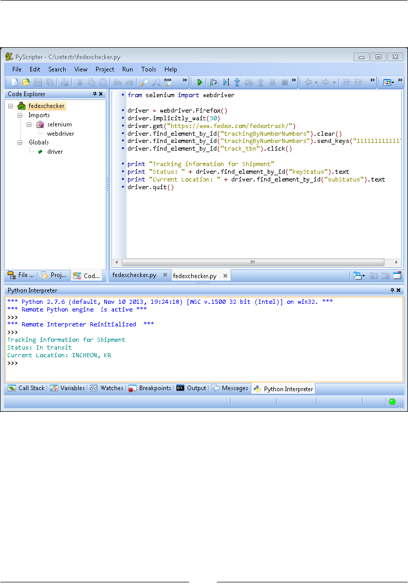Click the Debug icon in toolbar
This screenshot has width=408, height=587.
coord(213,82)
